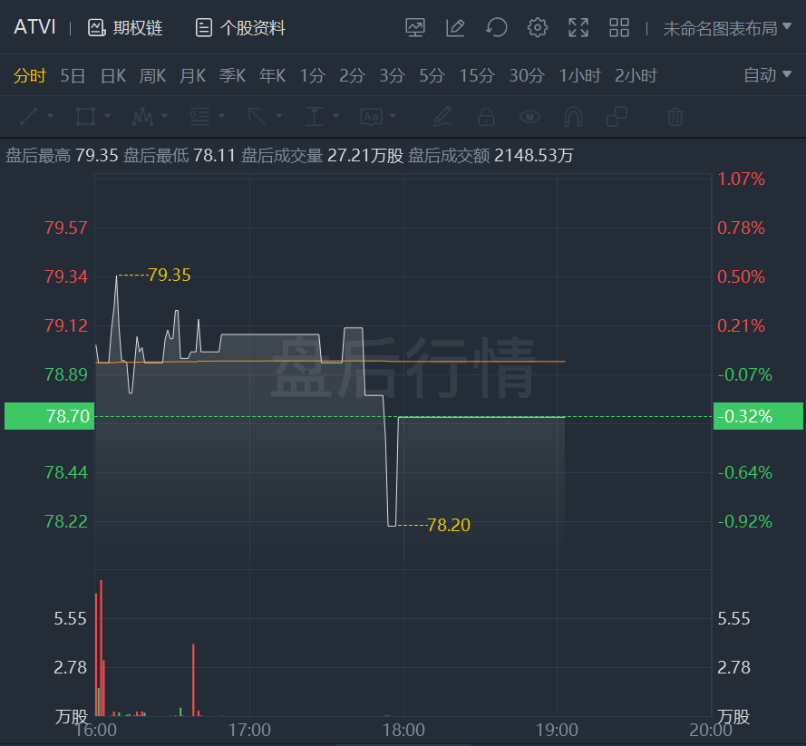
Task: Switch to the 日K chart tab
Action: 113,75
